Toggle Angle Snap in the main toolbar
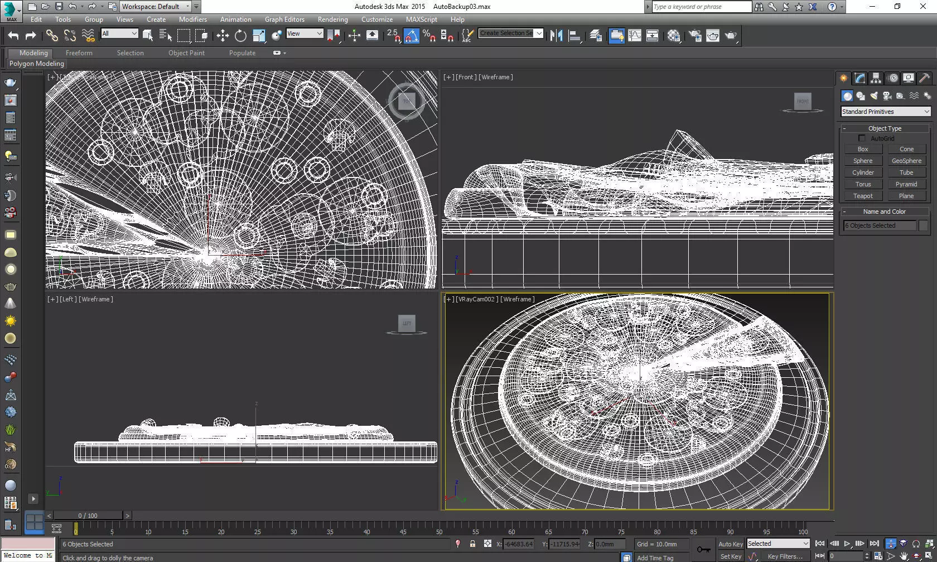The width and height of the screenshot is (937, 562). coord(411,36)
